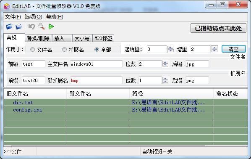Image resolution: width=251 pixels, height=159 pixels.
Task: Click the 旧文件名 column header
Action: click(x=35, y=93)
